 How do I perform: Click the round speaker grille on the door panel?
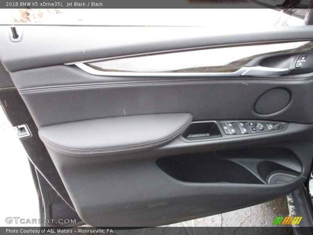[x=272, y=101]
